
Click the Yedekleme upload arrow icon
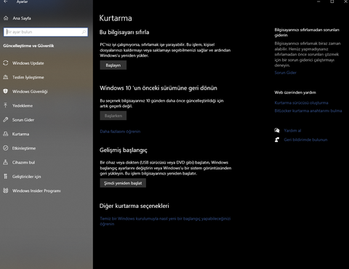[6, 105]
